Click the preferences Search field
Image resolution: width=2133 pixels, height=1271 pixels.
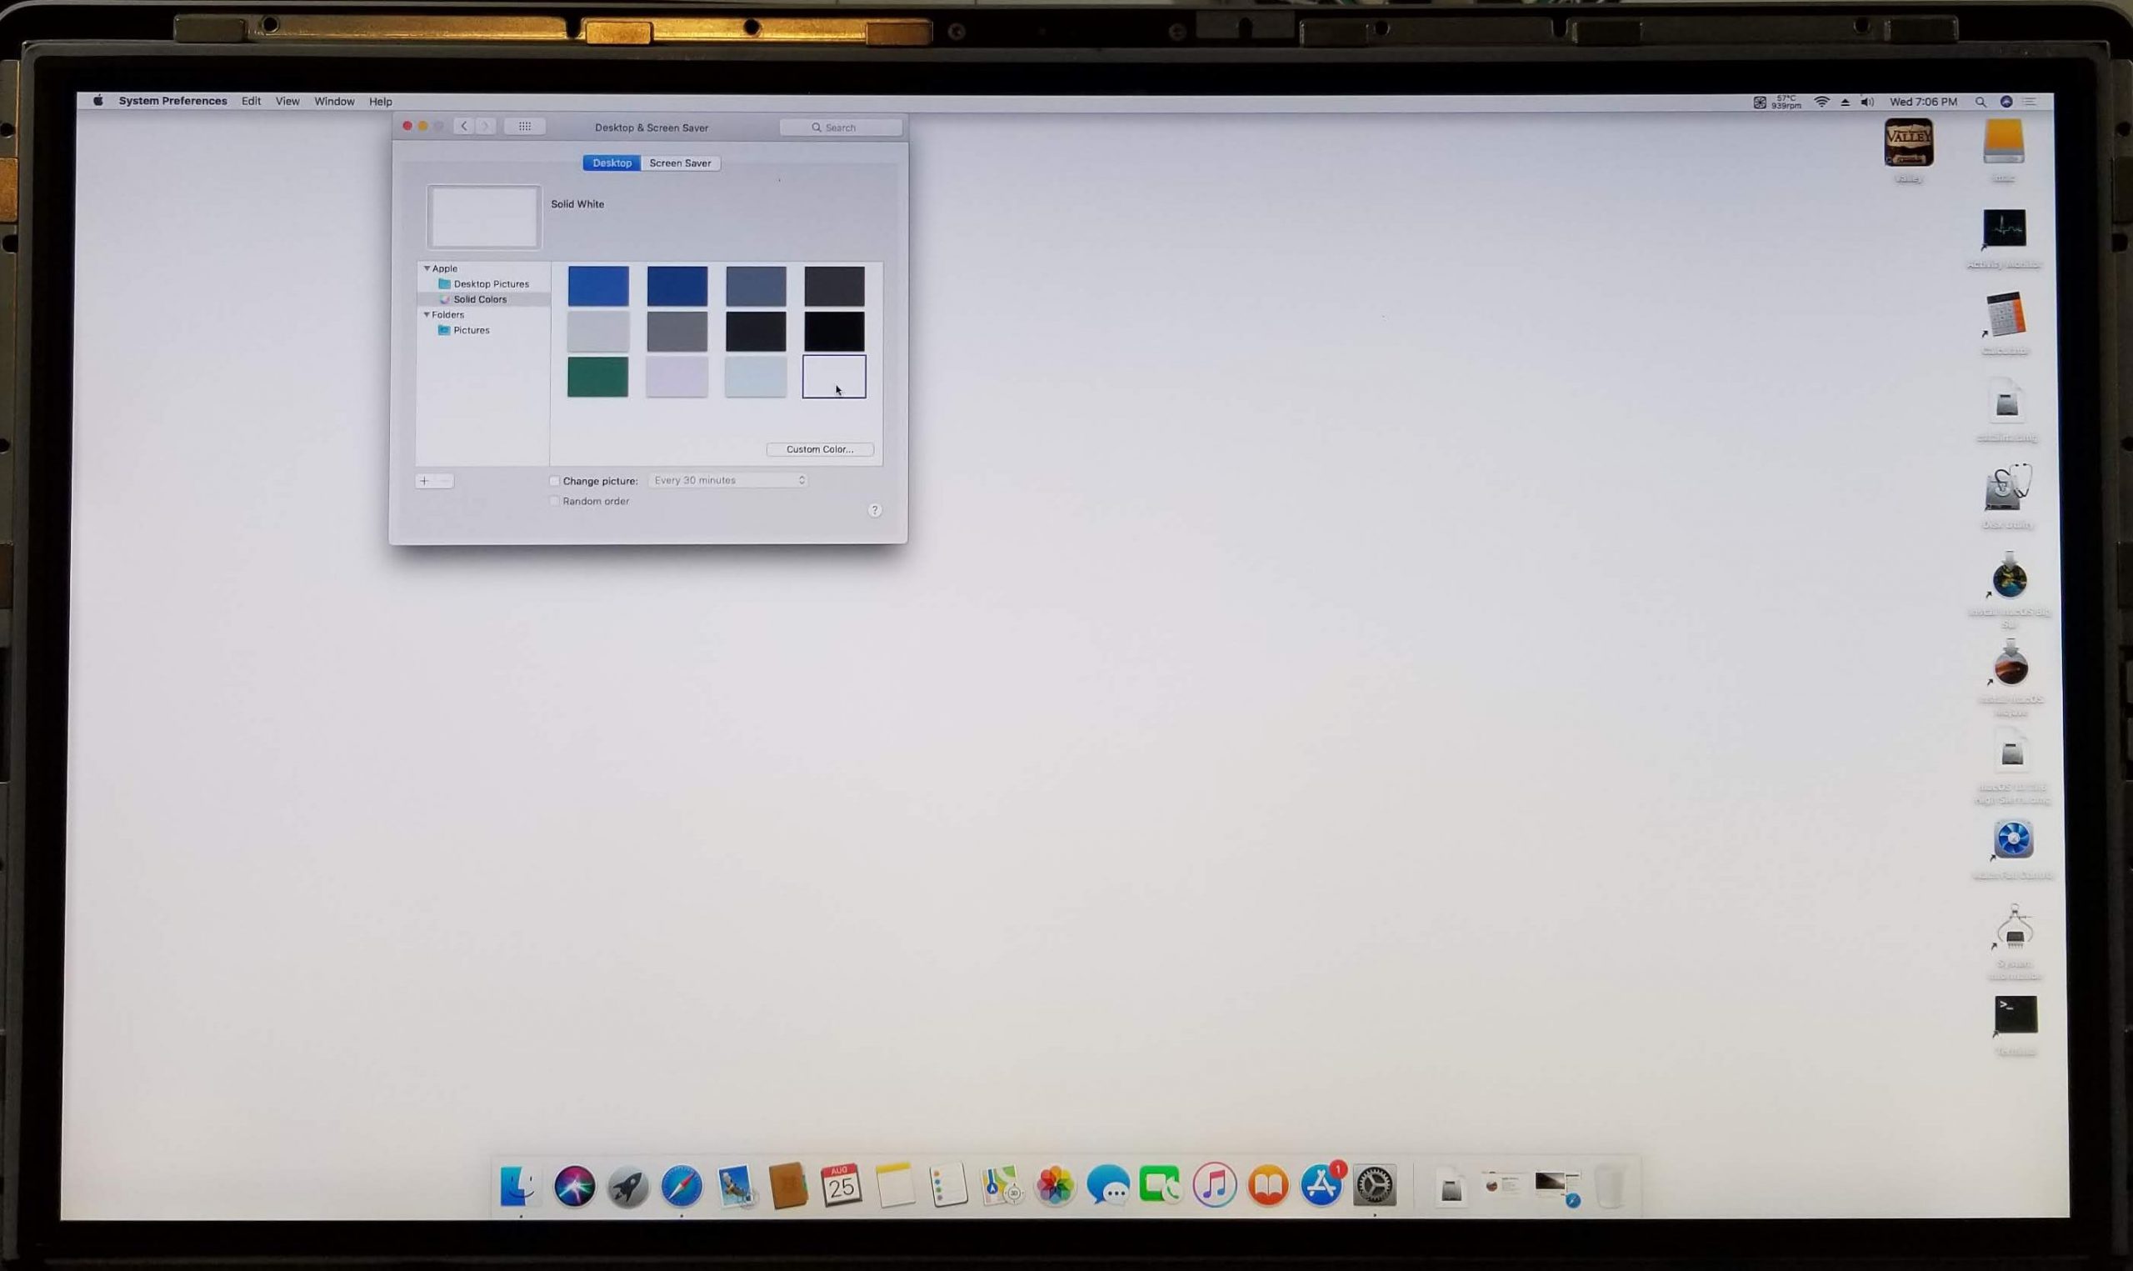point(842,128)
